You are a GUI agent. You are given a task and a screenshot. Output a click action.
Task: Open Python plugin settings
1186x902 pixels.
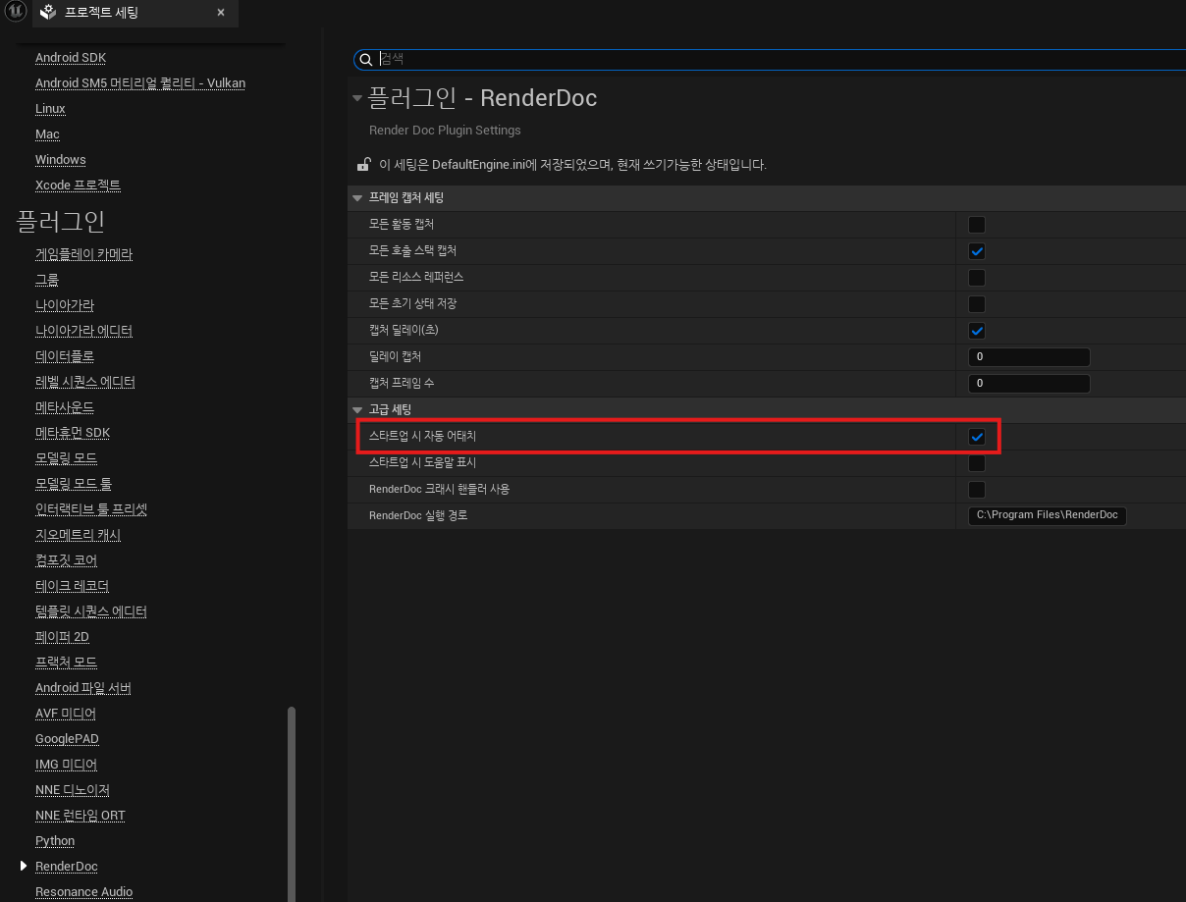(x=55, y=841)
